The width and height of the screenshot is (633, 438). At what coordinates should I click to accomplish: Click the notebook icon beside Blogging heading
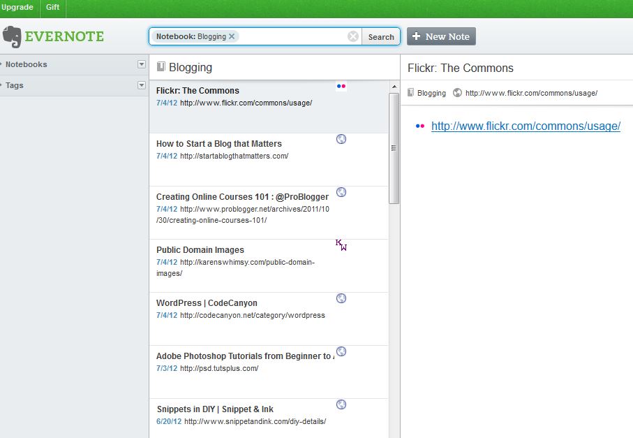[x=161, y=66]
